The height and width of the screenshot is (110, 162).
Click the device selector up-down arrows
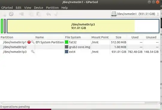click(158, 14)
